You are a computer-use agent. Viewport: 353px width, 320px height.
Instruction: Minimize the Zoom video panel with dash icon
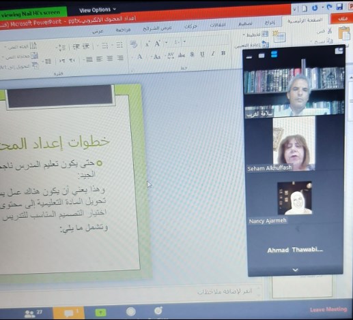tap(249, 57)
